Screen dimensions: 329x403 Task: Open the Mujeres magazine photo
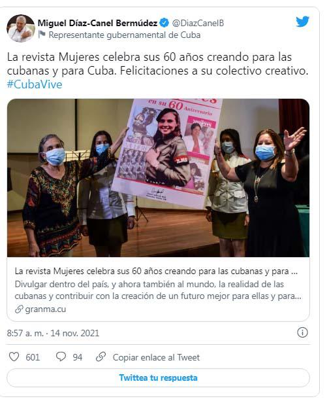[x=158, y=178]
